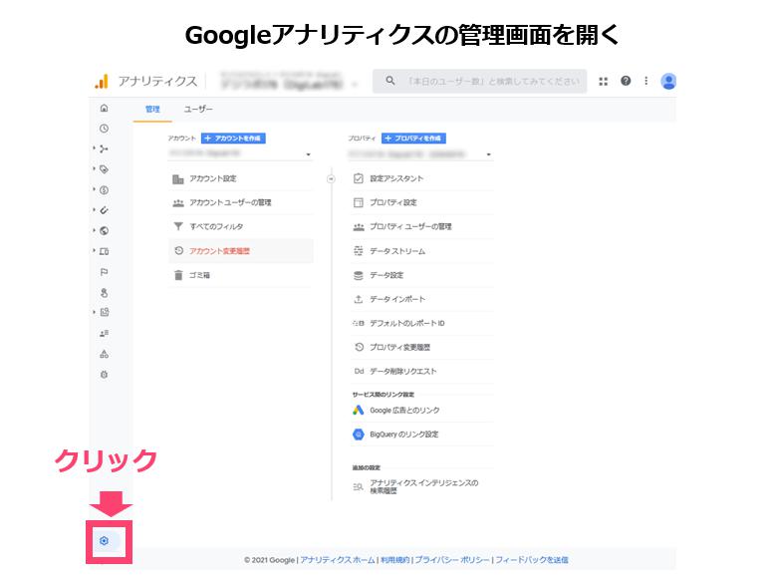Open the three-dot more options menu
The height and width of the screenshot is (583, 771).
point(646,81)
